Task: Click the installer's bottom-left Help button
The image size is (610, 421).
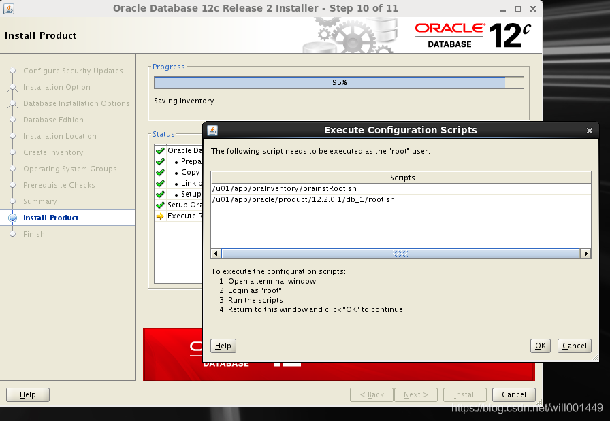Action: (28, 394)
